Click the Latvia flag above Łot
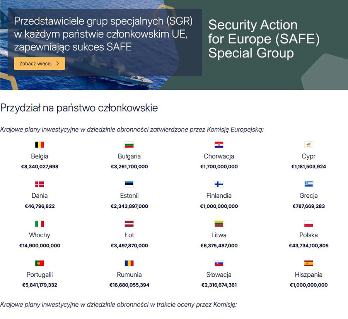 [x=129, y=224]
